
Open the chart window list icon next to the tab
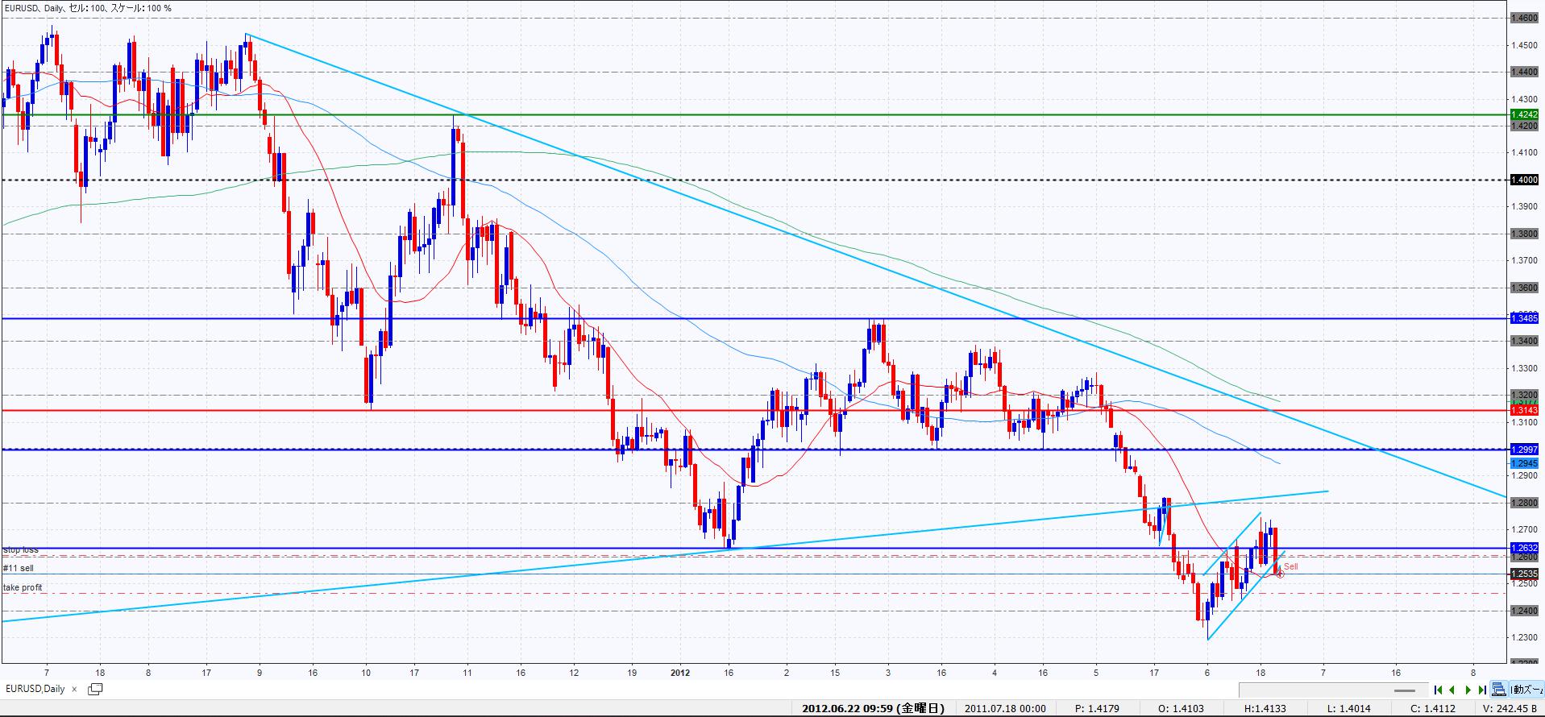pos(95,689)
